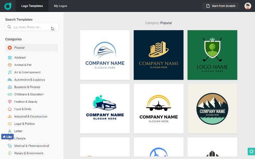Open the Logo Templates tab
This screenshot has height=159, width=255.
pos(32,6)
